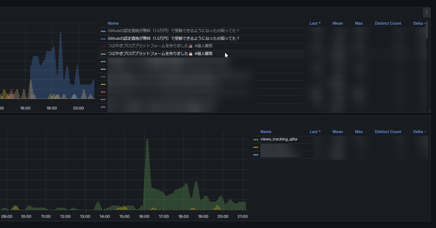Viewport: 436px width, 228px height.
Task: Toggle the bright つぶやきブログプラットフォーム series
Action: (x=160, y=54)
